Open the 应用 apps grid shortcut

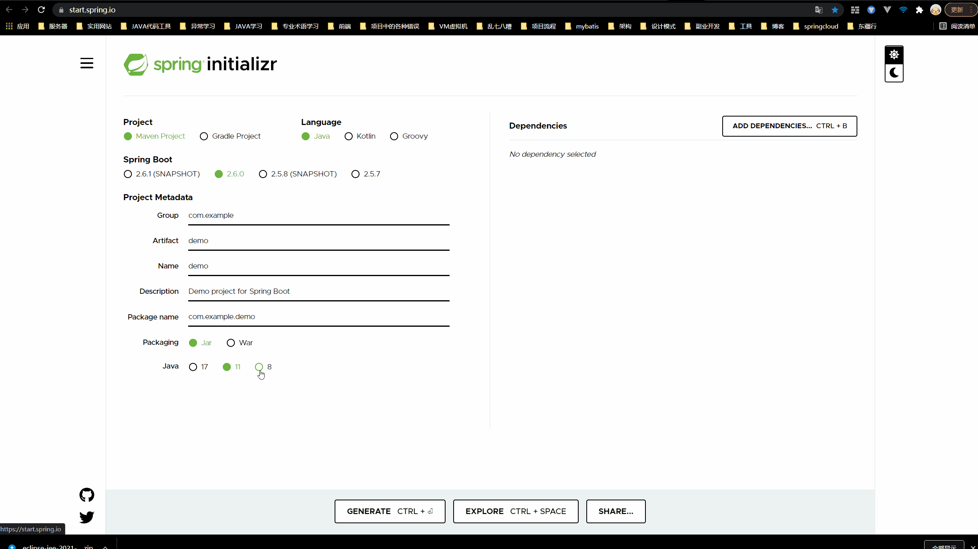tap(18, 26)
